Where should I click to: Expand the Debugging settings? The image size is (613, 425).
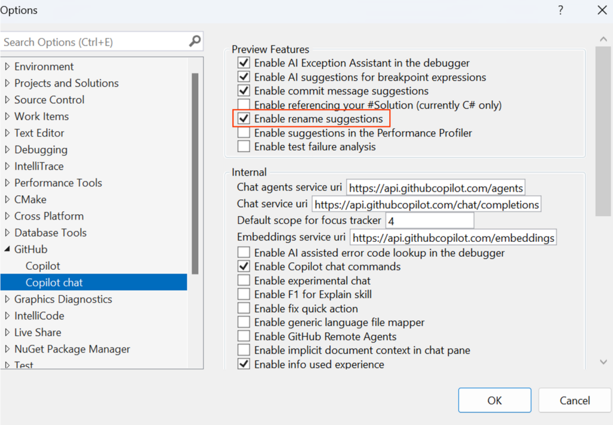(7, 150)
